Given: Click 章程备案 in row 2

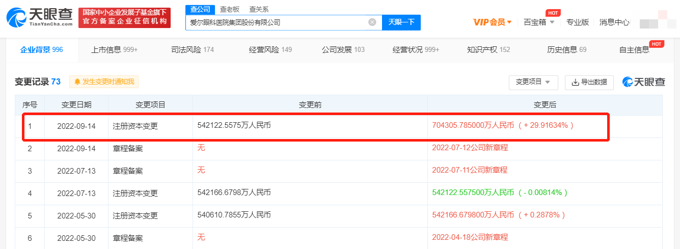Looking at the screenshot, I should point(128,148).
